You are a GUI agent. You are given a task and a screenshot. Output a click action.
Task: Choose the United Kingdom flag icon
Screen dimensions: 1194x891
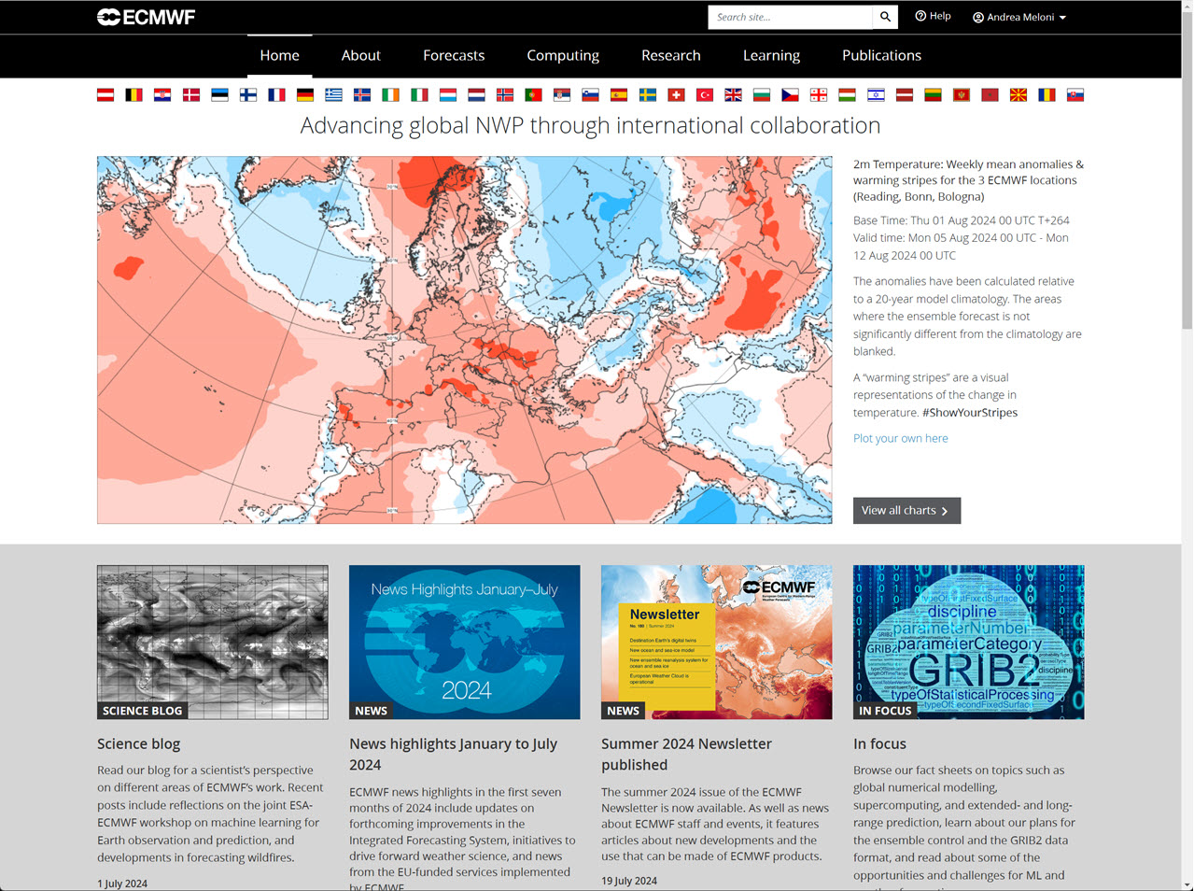[733, 95]
